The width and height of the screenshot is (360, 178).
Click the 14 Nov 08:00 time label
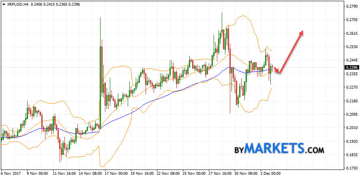pos(91,174)
